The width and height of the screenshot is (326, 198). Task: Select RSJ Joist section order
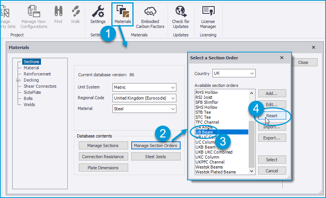pyautogui.click(x=204, y=97)
